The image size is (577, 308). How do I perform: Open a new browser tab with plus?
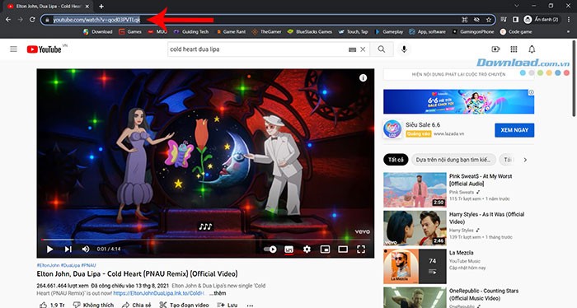click(x=101, y=7)
